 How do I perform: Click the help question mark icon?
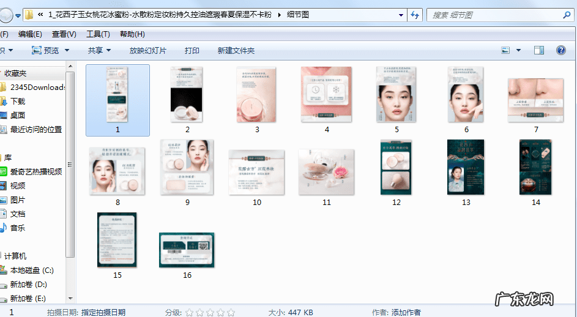(560, 50)
